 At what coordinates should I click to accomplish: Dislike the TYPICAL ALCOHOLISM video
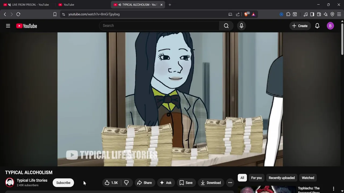[x=126, y=183]
